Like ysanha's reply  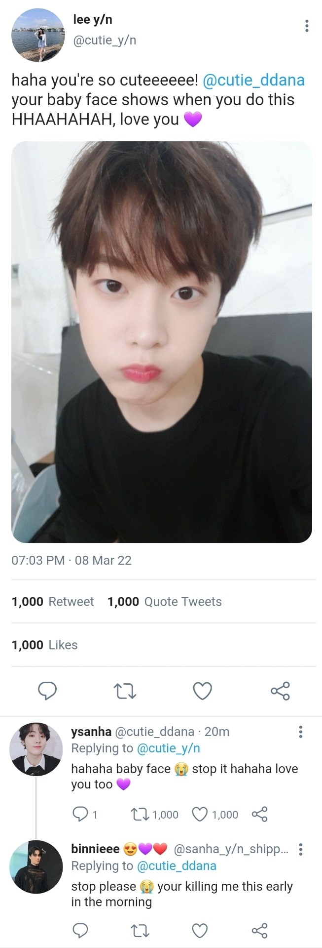coord(200,814)
